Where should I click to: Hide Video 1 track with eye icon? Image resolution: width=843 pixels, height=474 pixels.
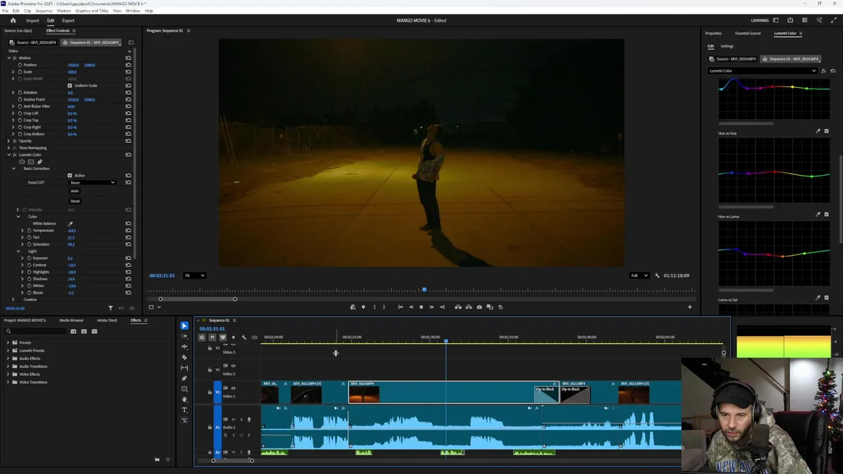point(233,388)
